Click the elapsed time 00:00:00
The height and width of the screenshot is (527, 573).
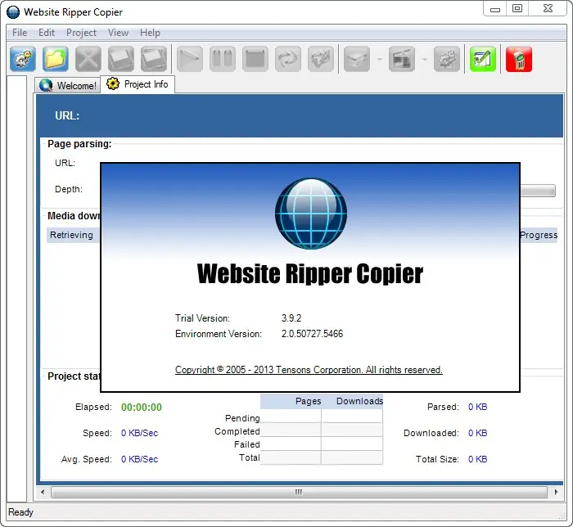[x=142, y=408]
